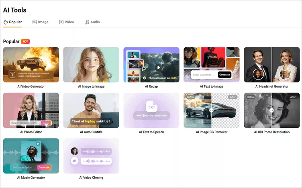Screen dimensions: 302x188
Task: Open the AI Auto Subtitle thumbnail
Action: click(x=91, y=110)
